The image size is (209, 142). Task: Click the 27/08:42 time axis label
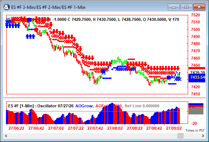pyautogui.click(x=154, y=128)
